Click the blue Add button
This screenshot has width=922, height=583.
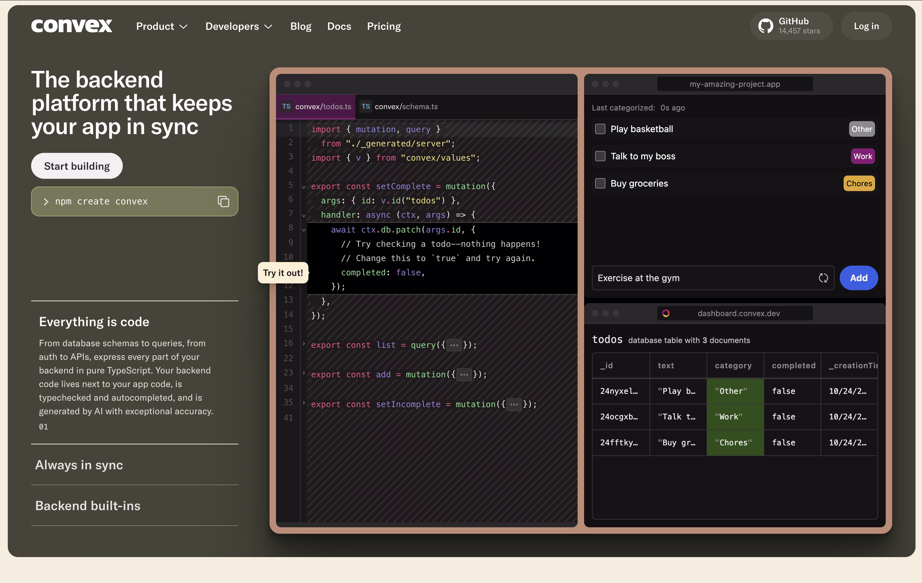(x=859, y=278)
